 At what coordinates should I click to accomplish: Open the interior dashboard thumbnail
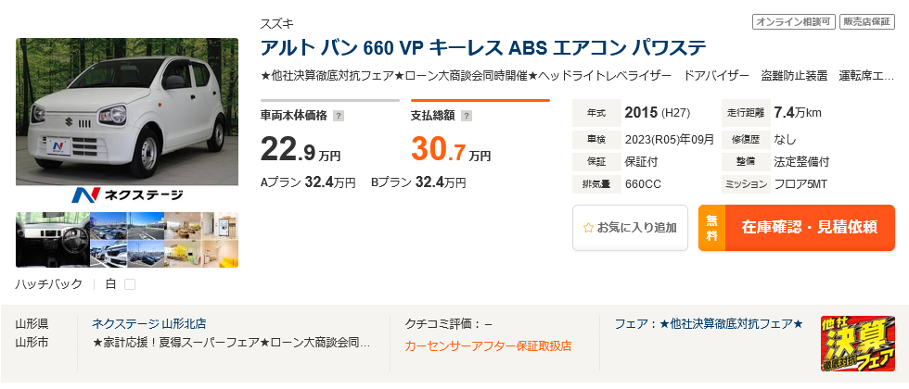pos(52,240)
